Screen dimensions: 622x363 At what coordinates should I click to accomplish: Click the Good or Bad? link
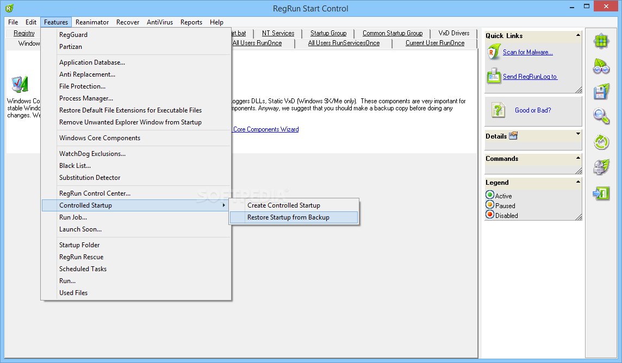(533, 110)
